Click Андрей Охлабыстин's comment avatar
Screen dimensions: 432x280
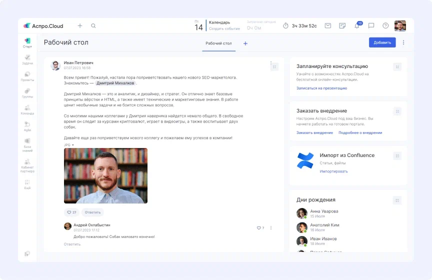[x=67, y=226]
